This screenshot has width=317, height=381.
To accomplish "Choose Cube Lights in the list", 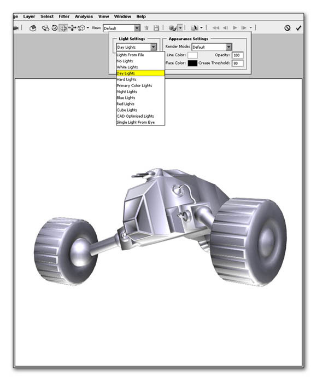I will click(140, 110).
